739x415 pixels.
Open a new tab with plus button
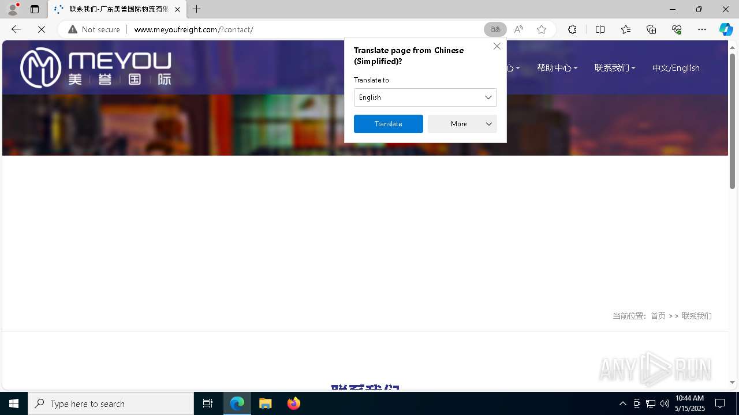coord(197,9)
